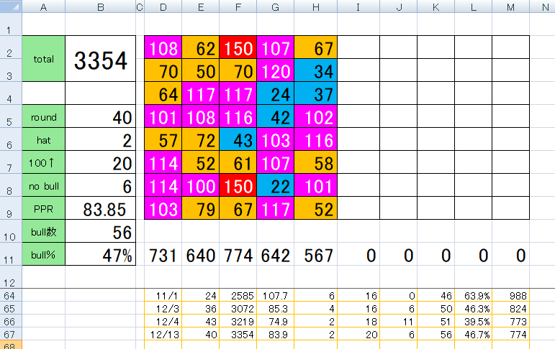This screenshot has height=349, width=555.
Task: Click the orange cell with score 79
Action: point(201,208)
